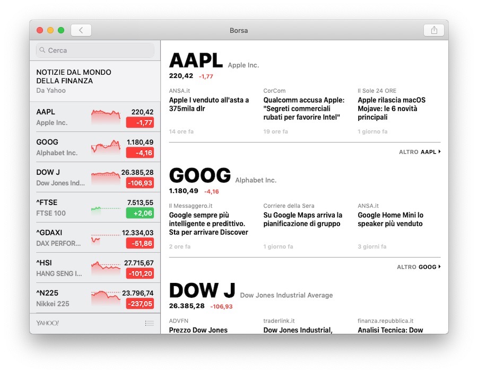Toggle the ^HSI -101,20 change badge

pos(140,273)
